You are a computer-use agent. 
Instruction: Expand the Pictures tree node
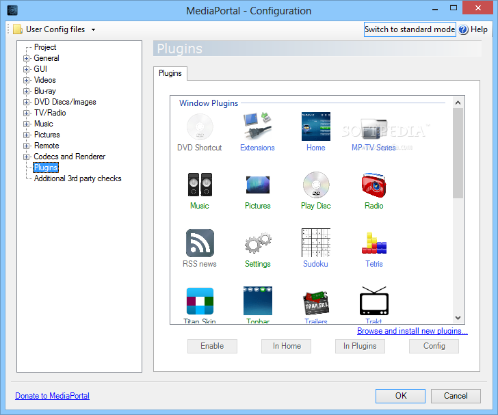tap(27, 135)
